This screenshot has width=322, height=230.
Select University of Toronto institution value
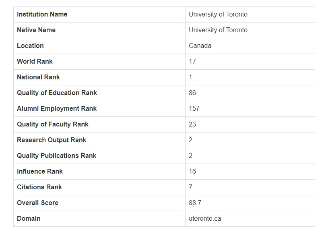218,15
